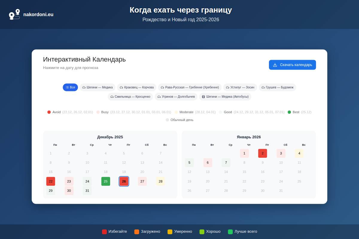The width and height of the screenshot is (359, 239).
Task: Open forecast for red January 2
Action: coord(262,153)
